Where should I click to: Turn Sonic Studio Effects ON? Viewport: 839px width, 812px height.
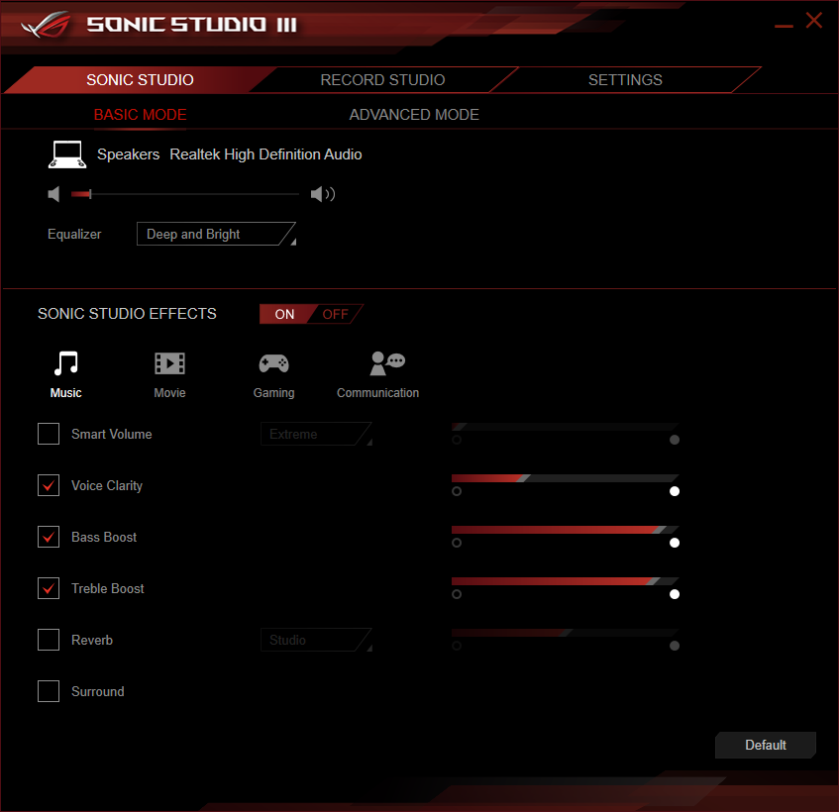(x=284, y=314)
